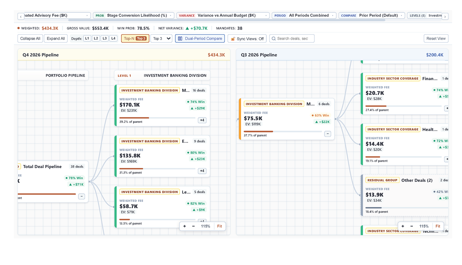Click Expand All button

[56, 39]
